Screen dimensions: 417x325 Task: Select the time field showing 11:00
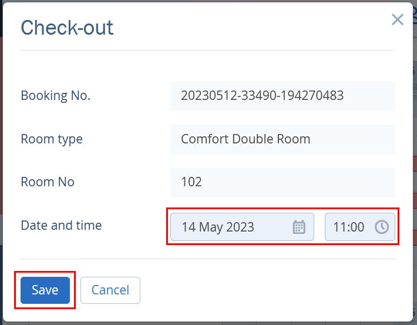coord(360,227)
